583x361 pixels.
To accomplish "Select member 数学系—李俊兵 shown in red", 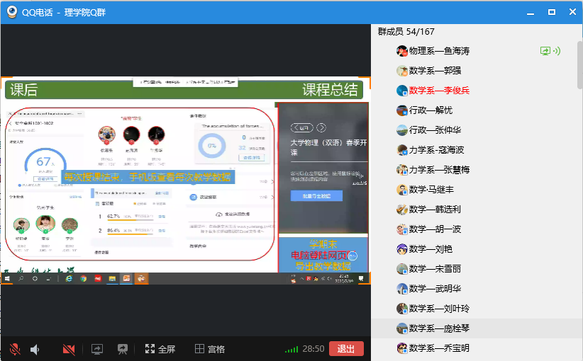I will click(439, 91).
